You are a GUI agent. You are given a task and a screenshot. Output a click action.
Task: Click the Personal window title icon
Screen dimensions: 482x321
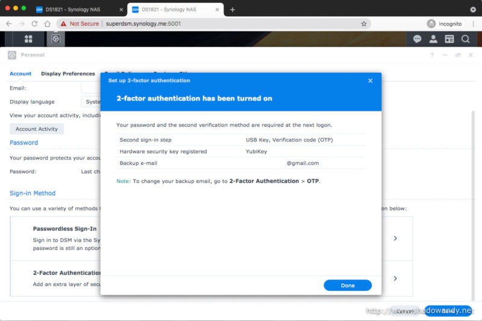12,55
